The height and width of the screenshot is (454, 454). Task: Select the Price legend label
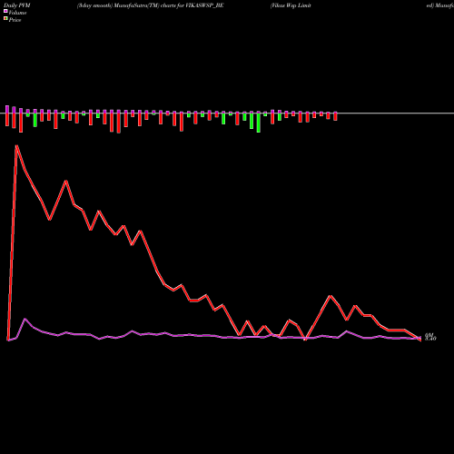click(15, 20)
